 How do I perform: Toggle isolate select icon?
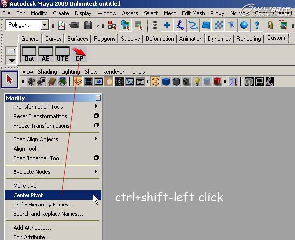point(233,82)
